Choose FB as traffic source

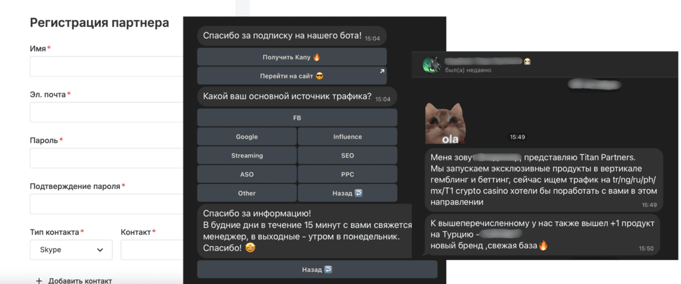coord(297,118)
